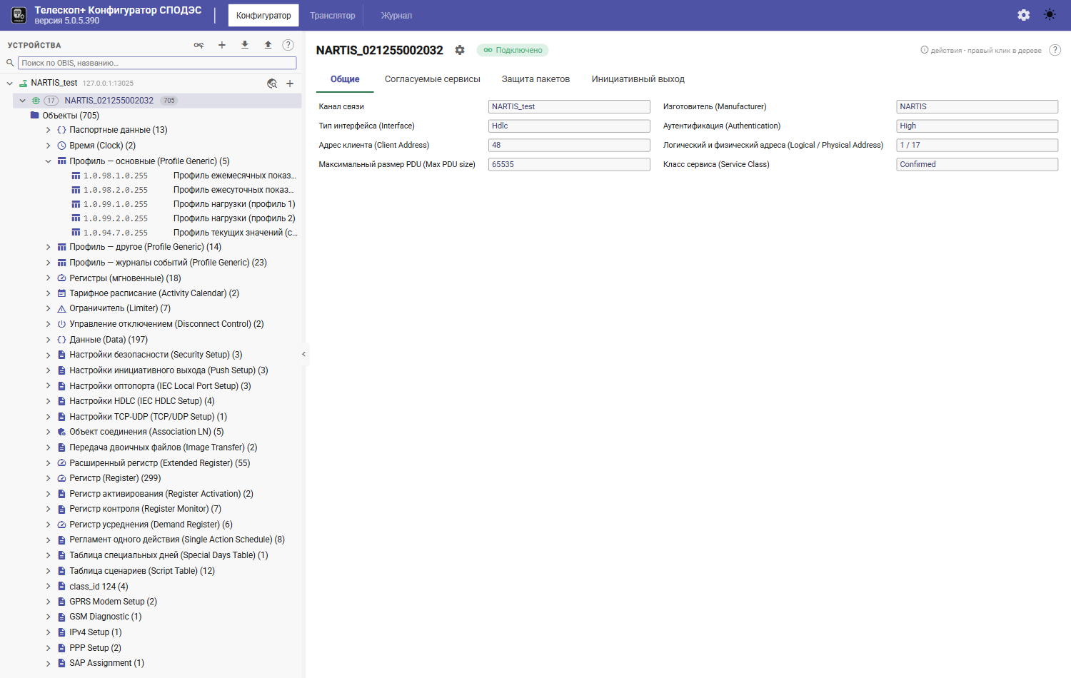Open the Защита пакетов tab
Viewport: 1071px width, 678px height.
535,79
